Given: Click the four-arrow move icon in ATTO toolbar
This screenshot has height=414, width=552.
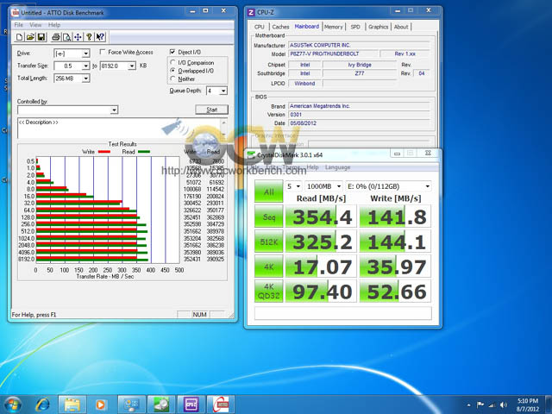Looking at the screenshot, I should (x=78, y=37).
